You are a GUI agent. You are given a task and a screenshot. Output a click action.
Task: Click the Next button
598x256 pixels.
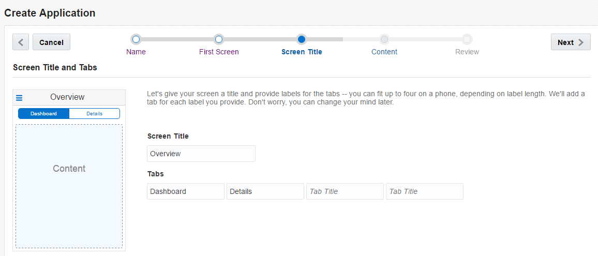click(x=571, y=42)
